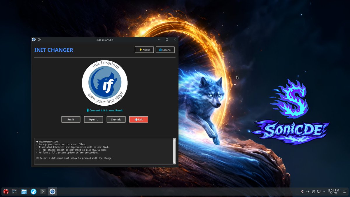Click 'Perform a full system update' line
Viewport: 350px width, 197px height.
pos(67,153)
